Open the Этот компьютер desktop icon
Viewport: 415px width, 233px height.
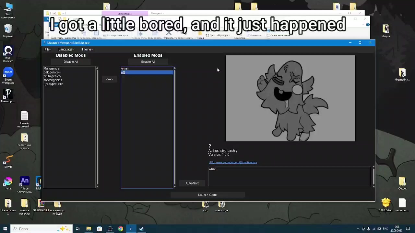(8, 11)
